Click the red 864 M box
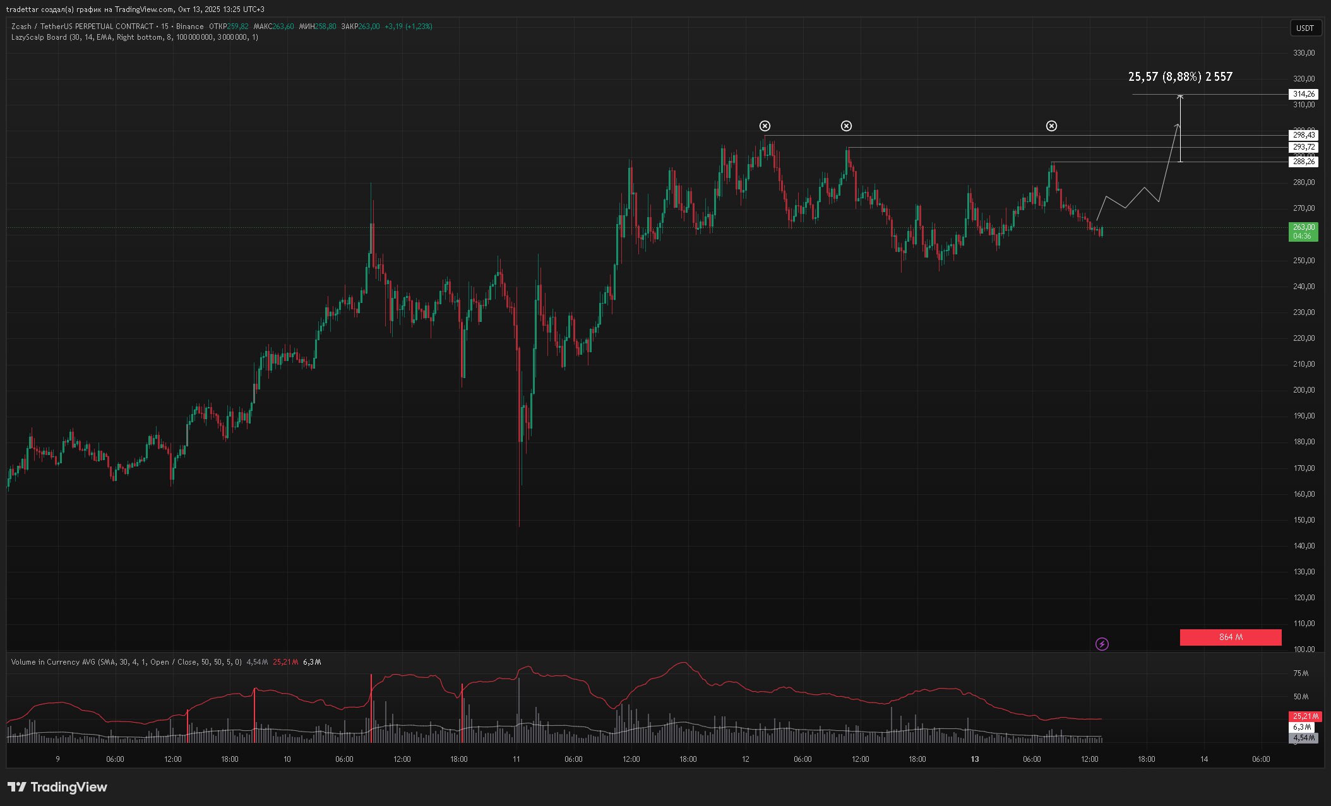 1230,637
